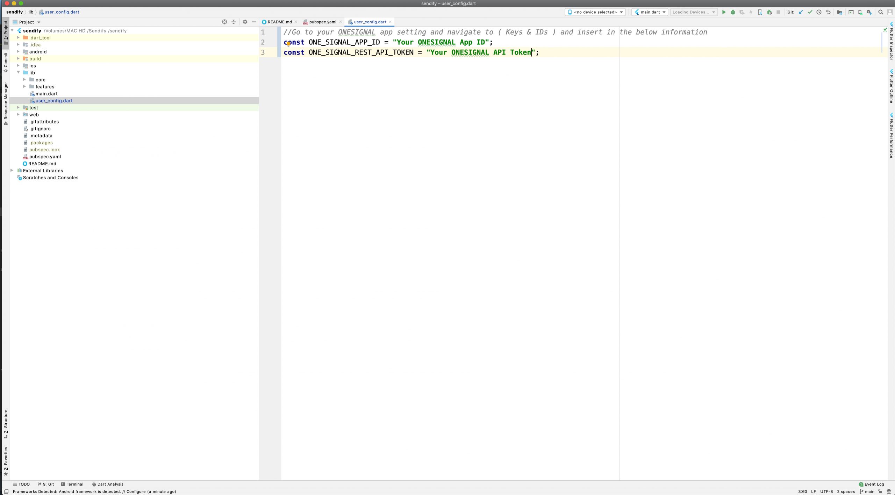Click Git Update Project blue arrow icon

pos(801,12)
